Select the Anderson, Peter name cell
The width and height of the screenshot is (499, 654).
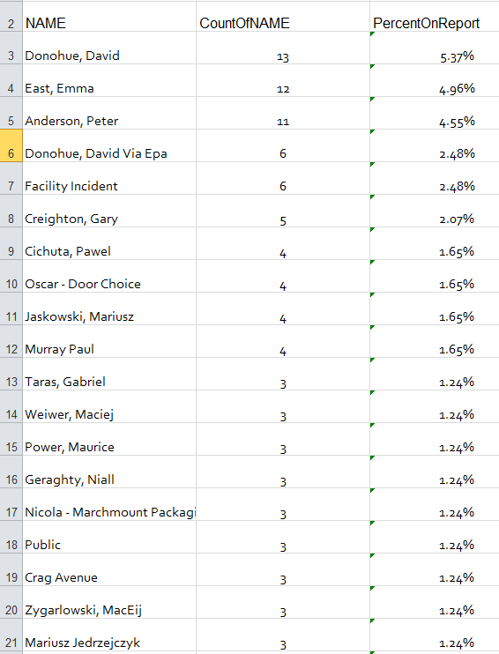pyautogui.click(x=109, y=113)
